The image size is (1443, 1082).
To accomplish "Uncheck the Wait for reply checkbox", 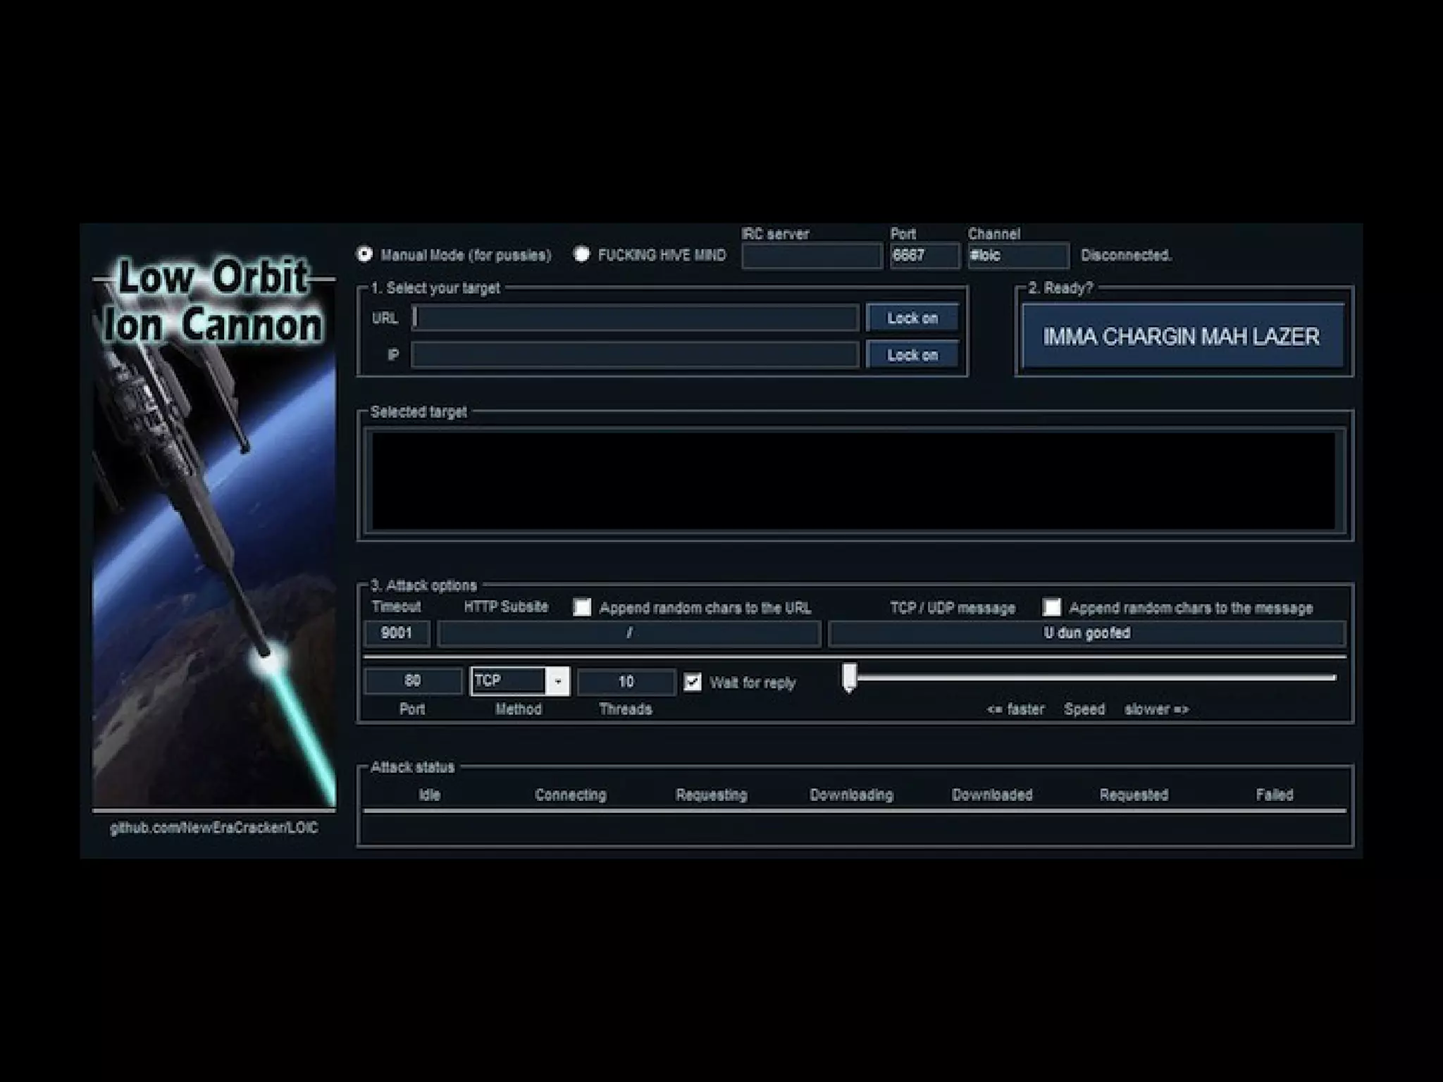I will point(693,682).
